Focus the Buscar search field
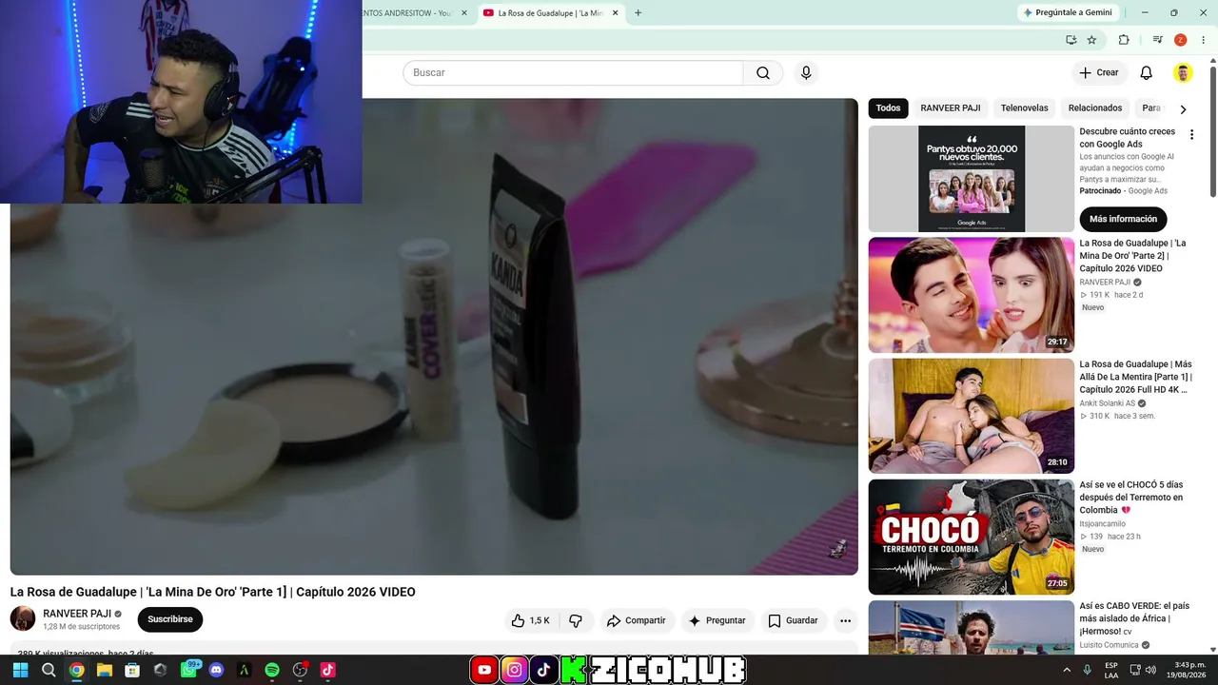 coord(573,73)
